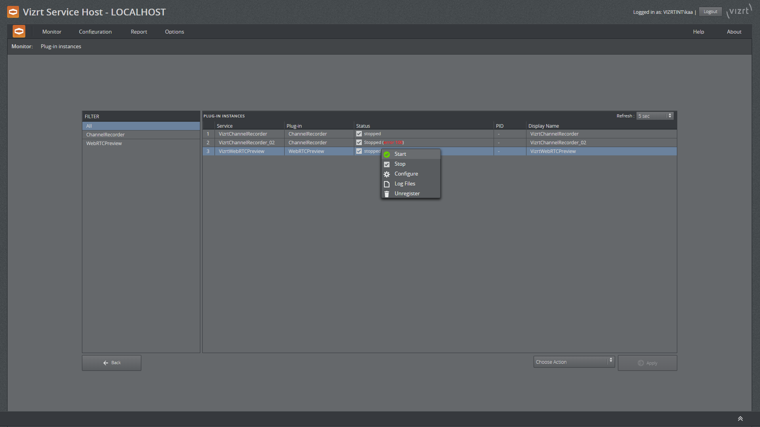The width and height of the screenshot is (760, 427).
Task: Click the Back arrow button
Action: click(111, 362)
